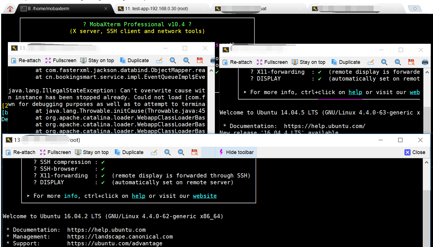Save terminal output in the top-right window
Image resolution: width=433 pixels, height=247 pixels.
pos(411,62)
